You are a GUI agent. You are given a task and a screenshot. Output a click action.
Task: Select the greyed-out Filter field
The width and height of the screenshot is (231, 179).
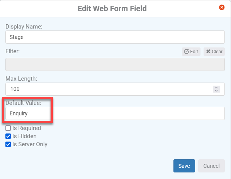115,64
